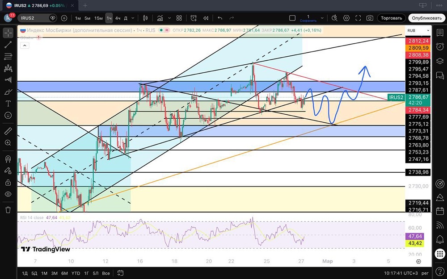Open the help center question icon
The height and width of the screenshot is (279, 447).
tap(440, 271)
